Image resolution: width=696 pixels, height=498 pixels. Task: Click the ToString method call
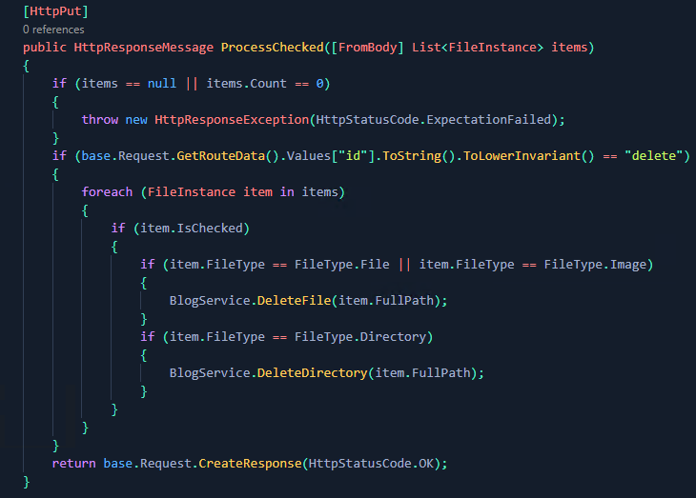click(412, 156)
